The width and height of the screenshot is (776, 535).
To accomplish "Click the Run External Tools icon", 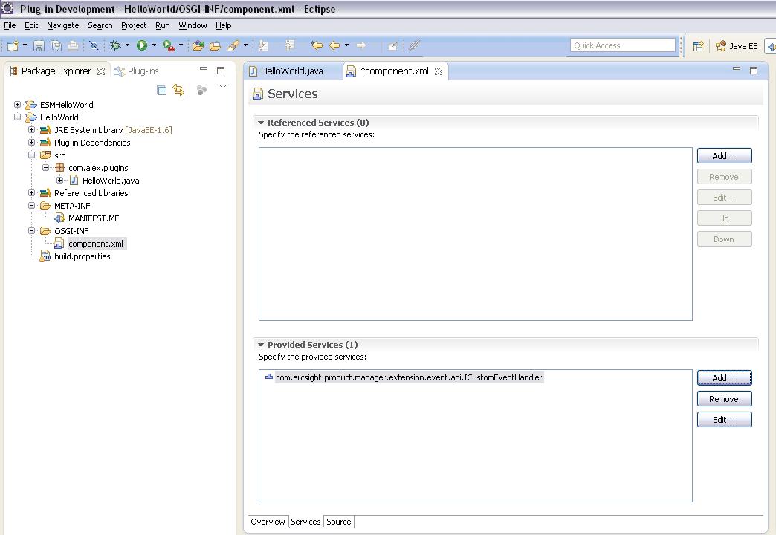I will 168,45.
